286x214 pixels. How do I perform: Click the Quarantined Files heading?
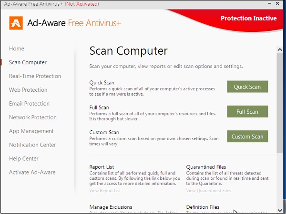(x=206, y=167)
